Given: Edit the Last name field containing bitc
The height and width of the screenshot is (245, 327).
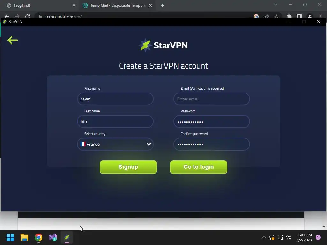Looking at the screenshot, I should click(x=115, y=122).
